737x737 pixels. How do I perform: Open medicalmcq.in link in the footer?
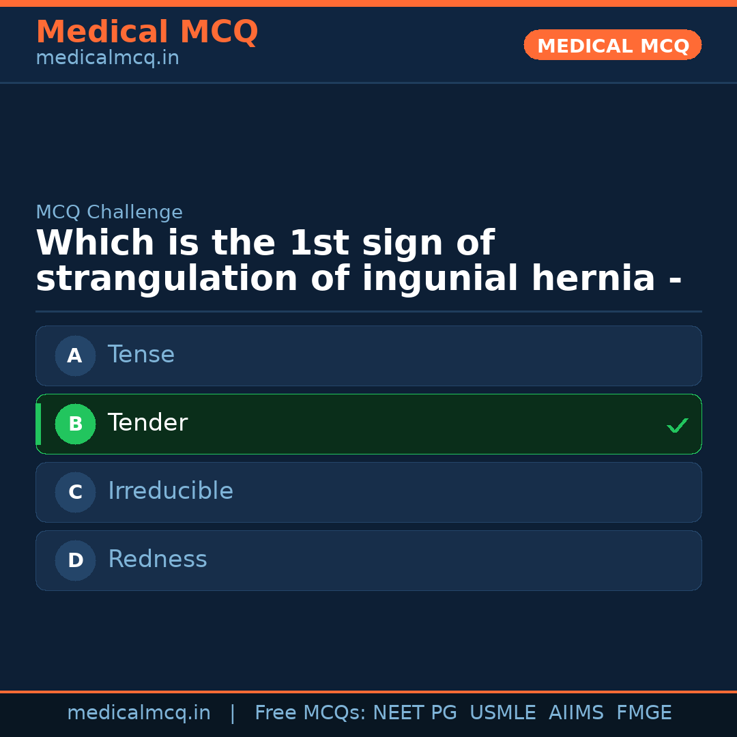tap(139, 713)
